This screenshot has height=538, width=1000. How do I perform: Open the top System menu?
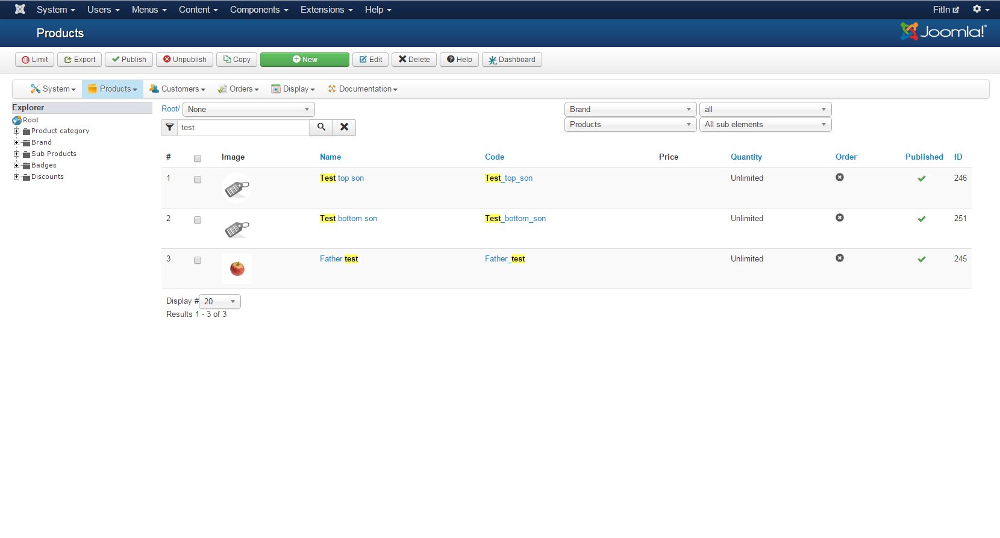click(x=55, y=10)
